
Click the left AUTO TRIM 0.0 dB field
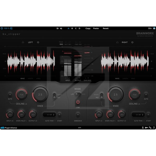tap(49, 115)
